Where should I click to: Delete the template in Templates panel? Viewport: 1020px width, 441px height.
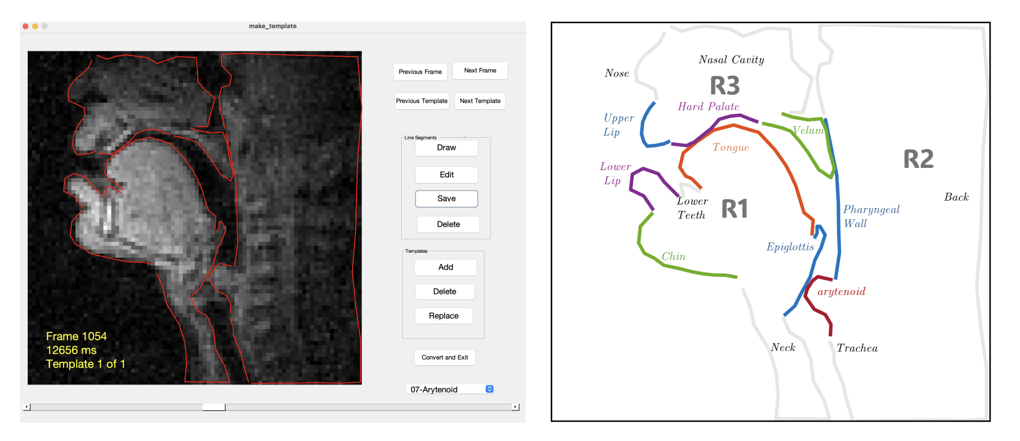click(445, 292)
